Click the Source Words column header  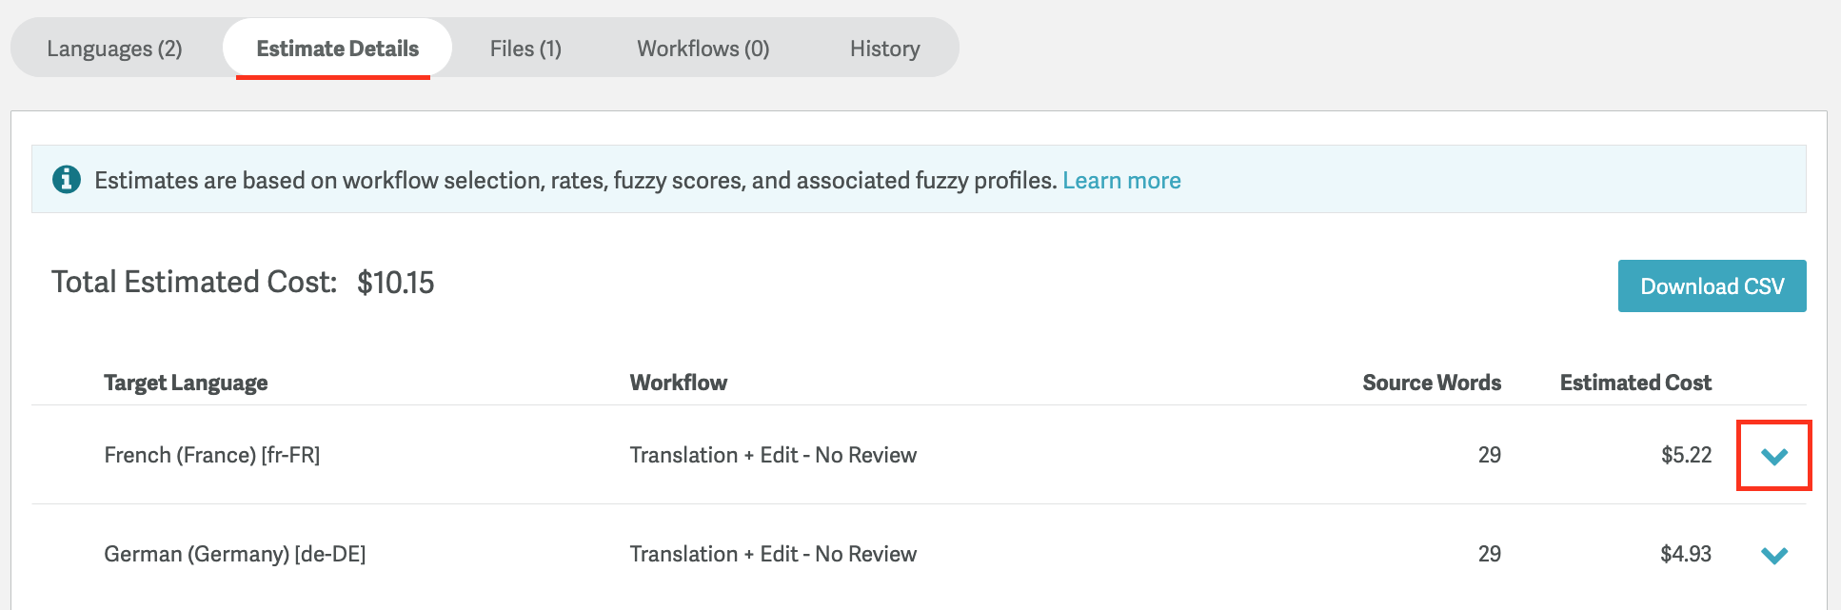point(1432,383)
